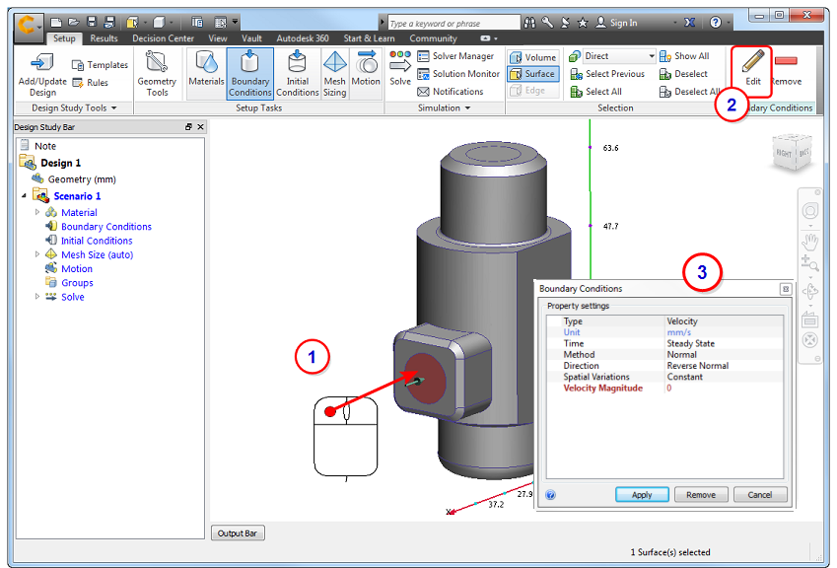This screenshot has width=837, height=568.
Task: Apply the boundary condition settings
Action: click(642, 494)
